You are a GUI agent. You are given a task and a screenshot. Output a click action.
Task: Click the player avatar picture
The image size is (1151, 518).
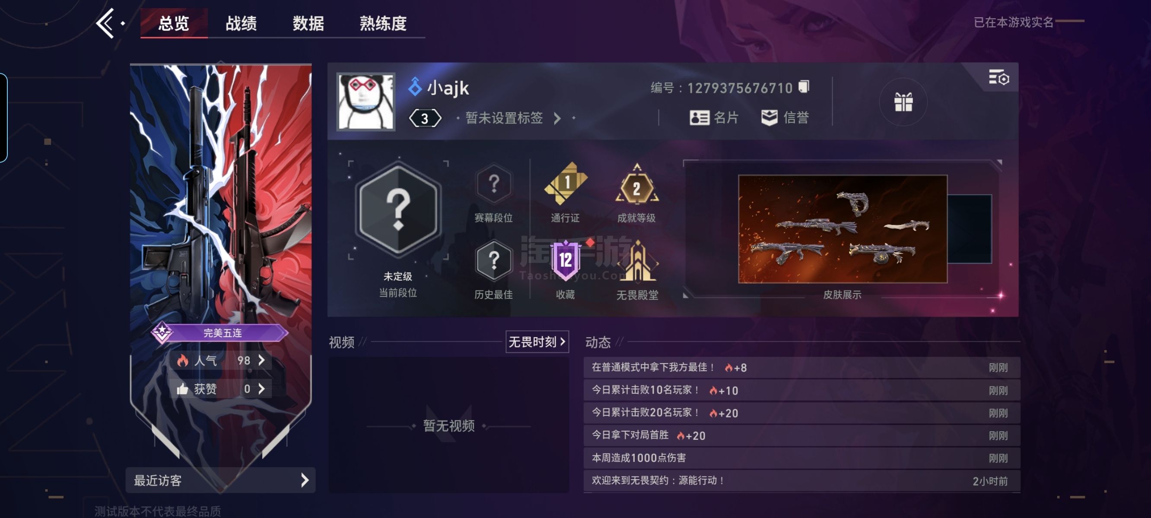click(x=366, y=102)
